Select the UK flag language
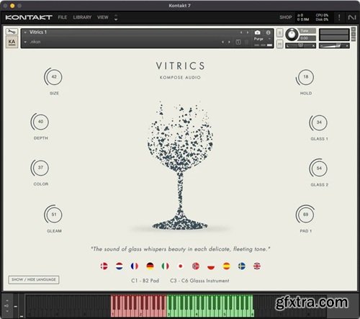This screenshot has width=360, height=319. click(257, 266)
